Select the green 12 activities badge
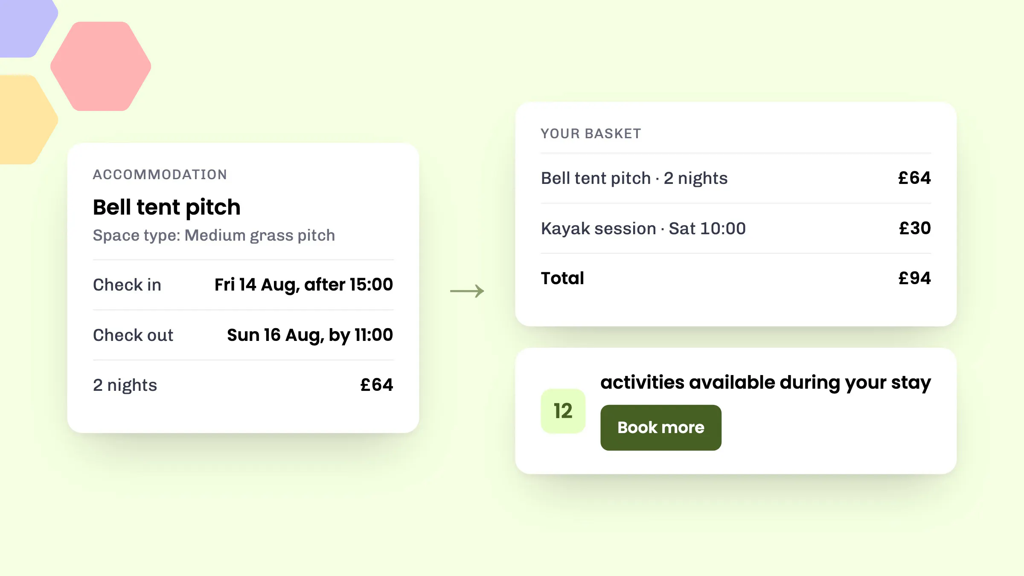 coord(563,411)
